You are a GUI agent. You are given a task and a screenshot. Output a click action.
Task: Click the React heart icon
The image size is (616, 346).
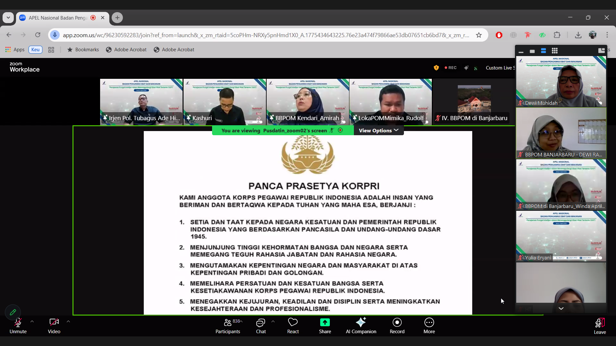[293, 323]
